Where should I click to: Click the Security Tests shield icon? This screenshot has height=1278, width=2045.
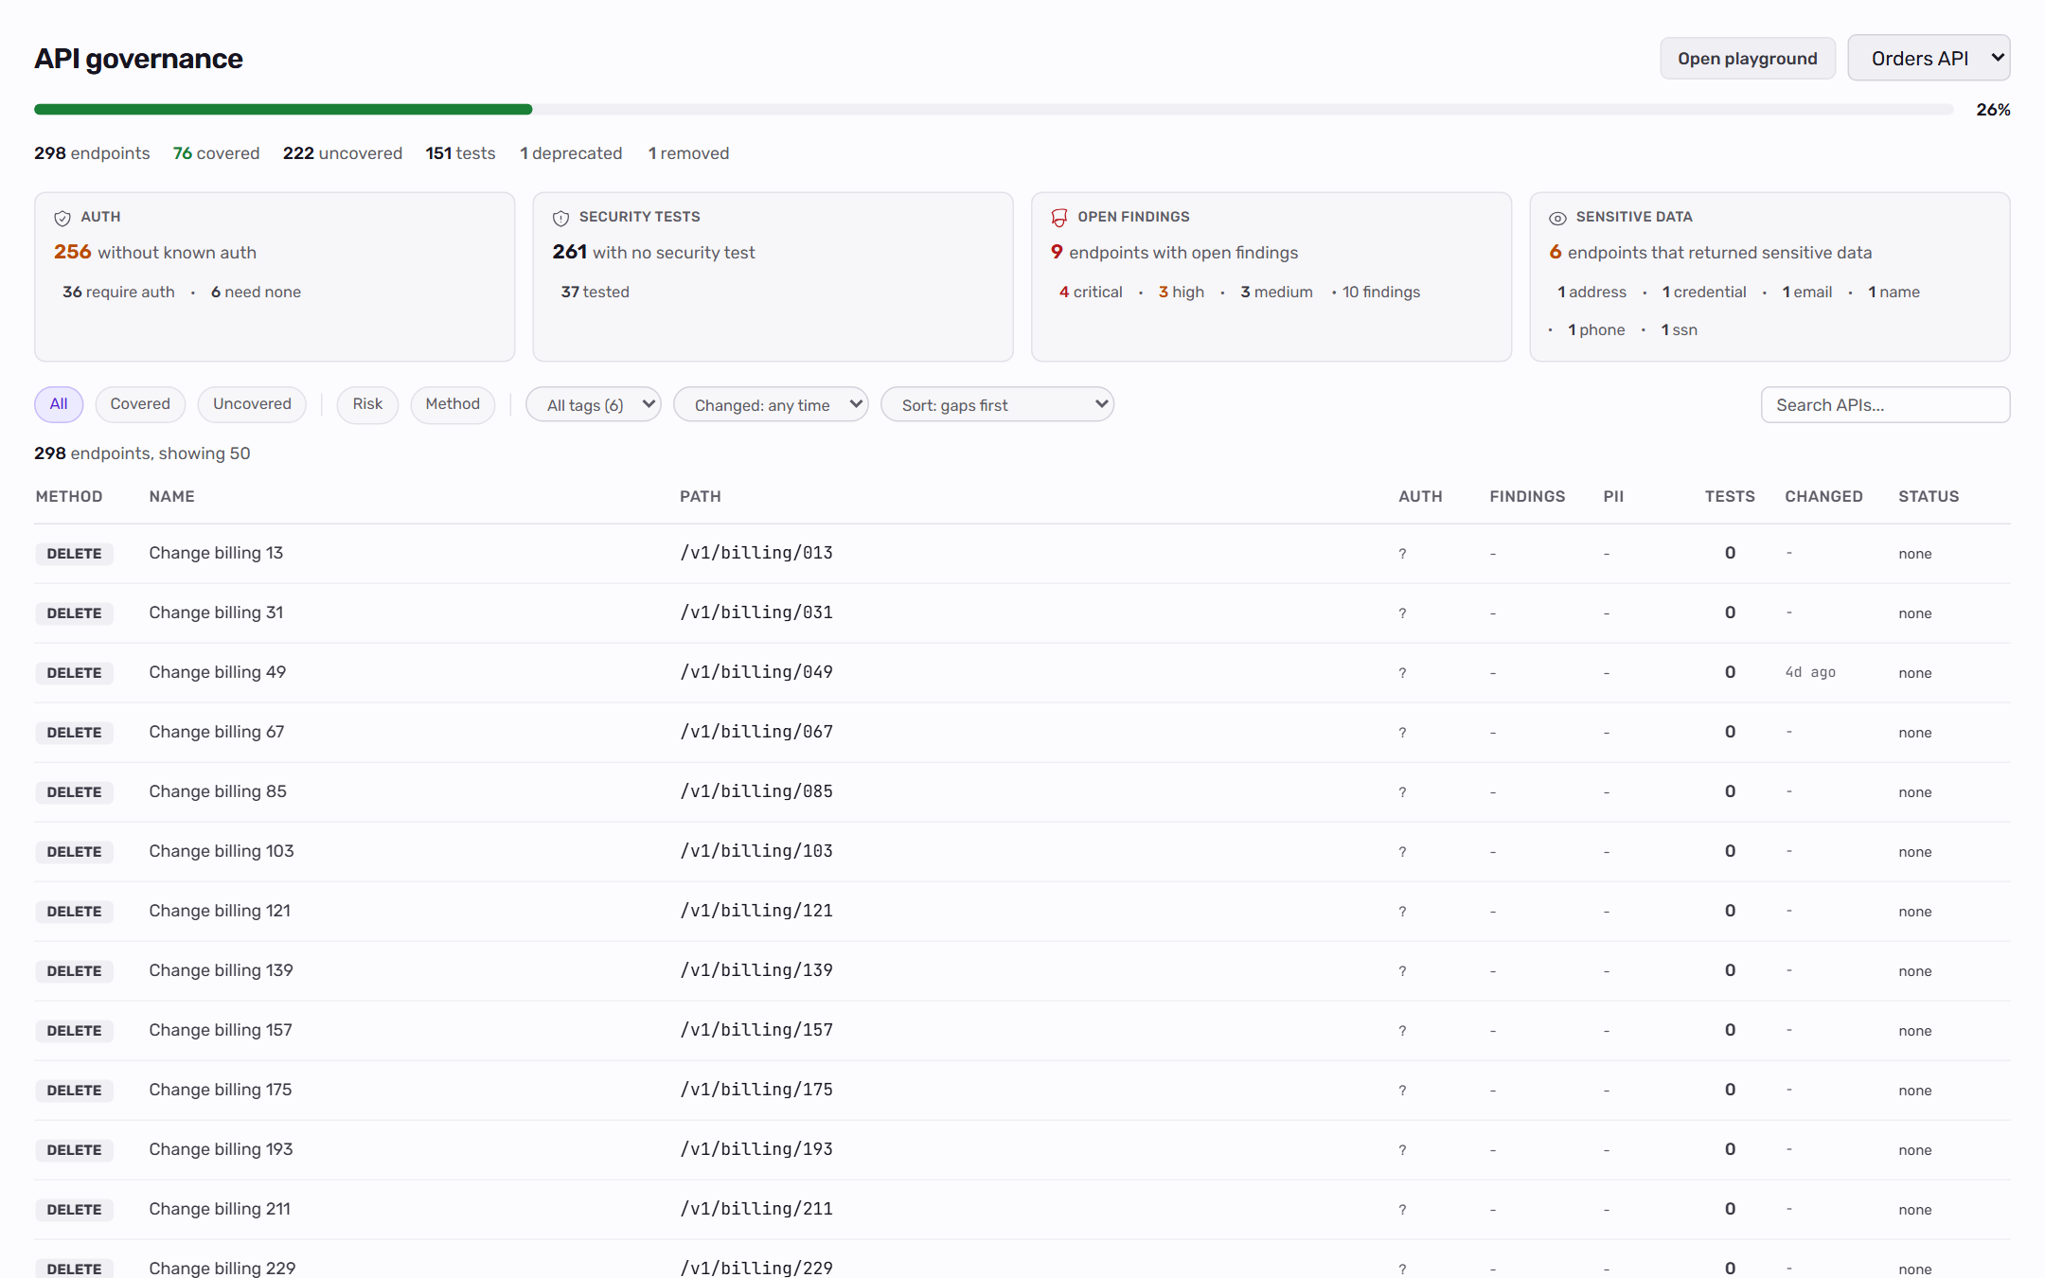pyautogui.click(x=560, y=218)
